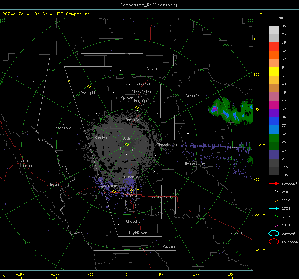Click the Strathmore city label
299x279 pixels.
(161, 196)
